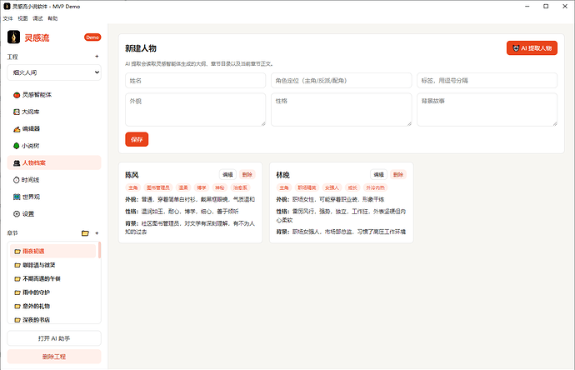
Task: Open the 编辑器 sidebar icon
Action: [17, 128]
